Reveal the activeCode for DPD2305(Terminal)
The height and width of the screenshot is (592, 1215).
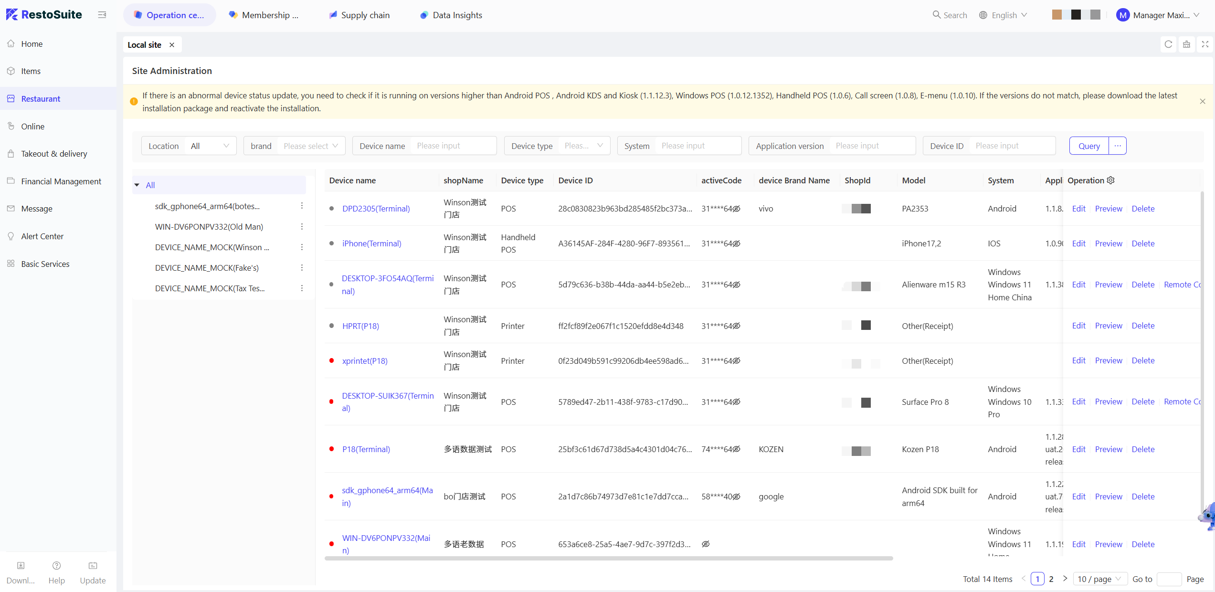[x=737, y=209]
